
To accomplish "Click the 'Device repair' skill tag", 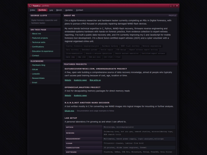I will (x=107, y=50).
